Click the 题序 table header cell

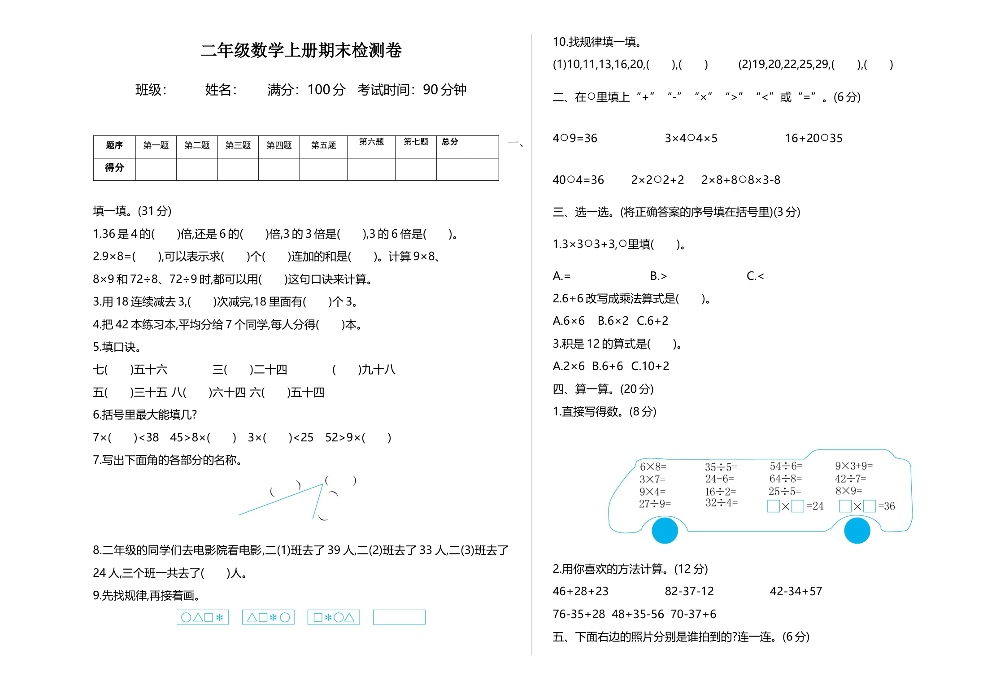click(x=114, y=147)
